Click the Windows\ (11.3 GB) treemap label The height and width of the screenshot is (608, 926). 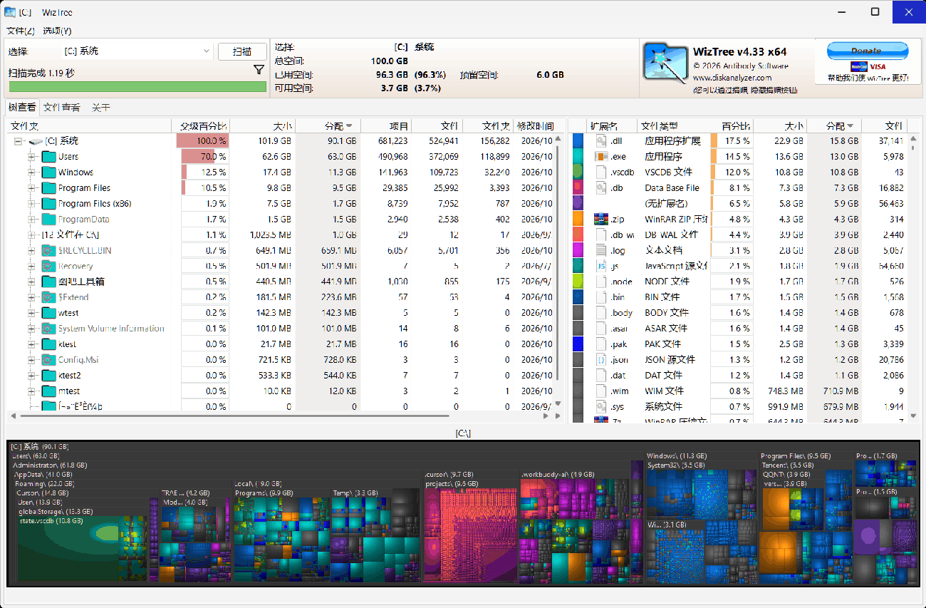pos(677,456)
